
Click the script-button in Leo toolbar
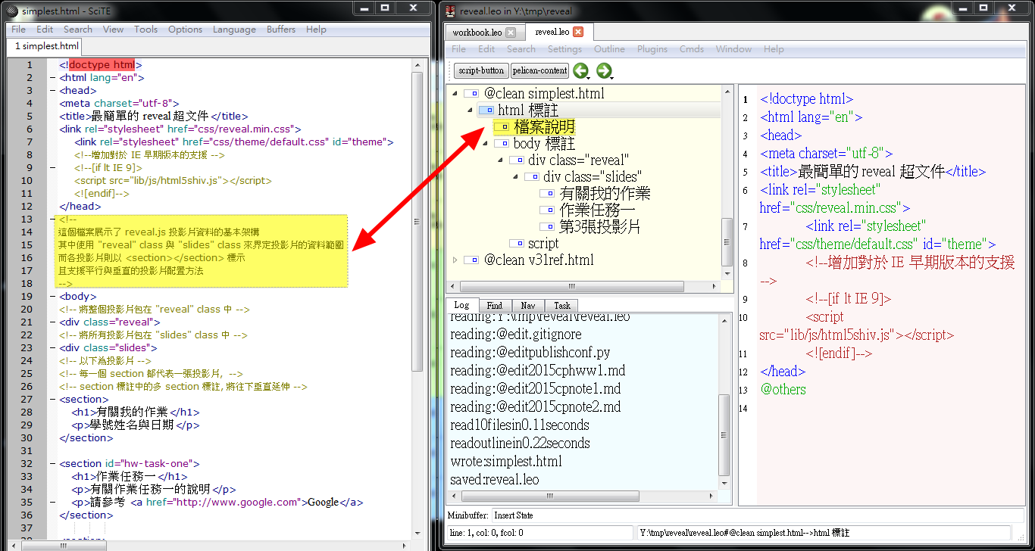pos(481,70)
